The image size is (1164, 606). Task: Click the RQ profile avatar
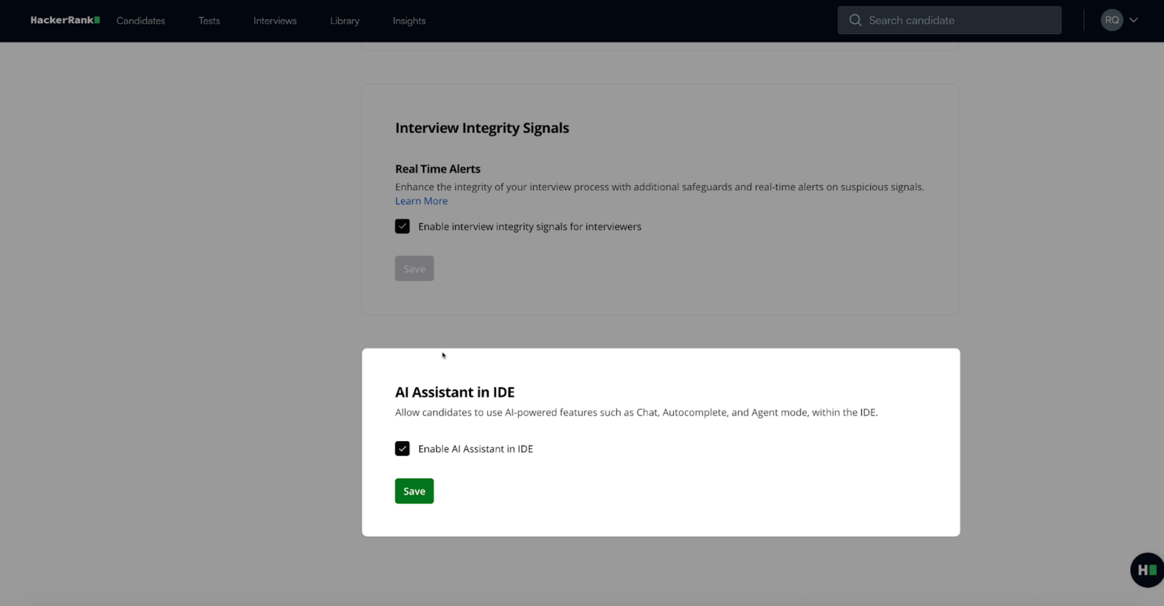coord(1111,20)
